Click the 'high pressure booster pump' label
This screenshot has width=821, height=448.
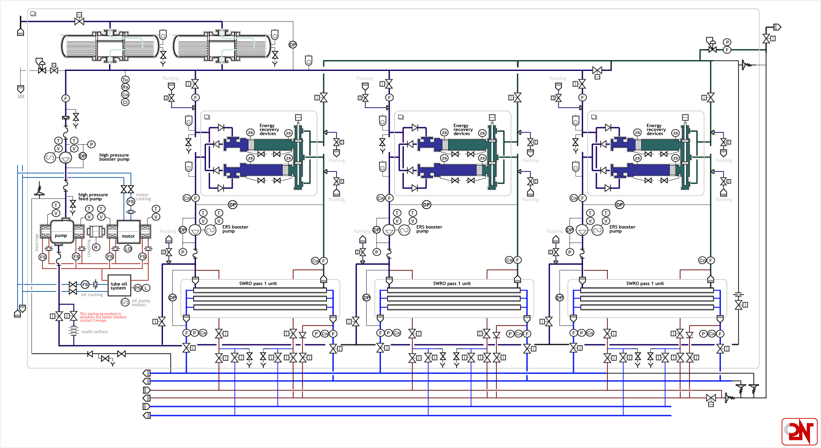tap(114, 157)
